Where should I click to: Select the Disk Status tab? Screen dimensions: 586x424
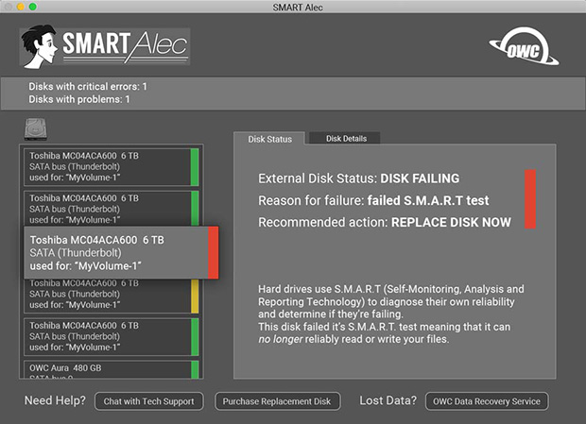point(269,139)
